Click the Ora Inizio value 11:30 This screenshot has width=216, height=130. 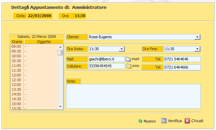pyautogui.click(x=94, y=49)
